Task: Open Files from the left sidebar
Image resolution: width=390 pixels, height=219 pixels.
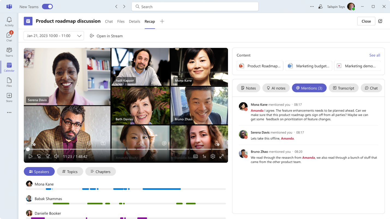Action: click(9, 82)
